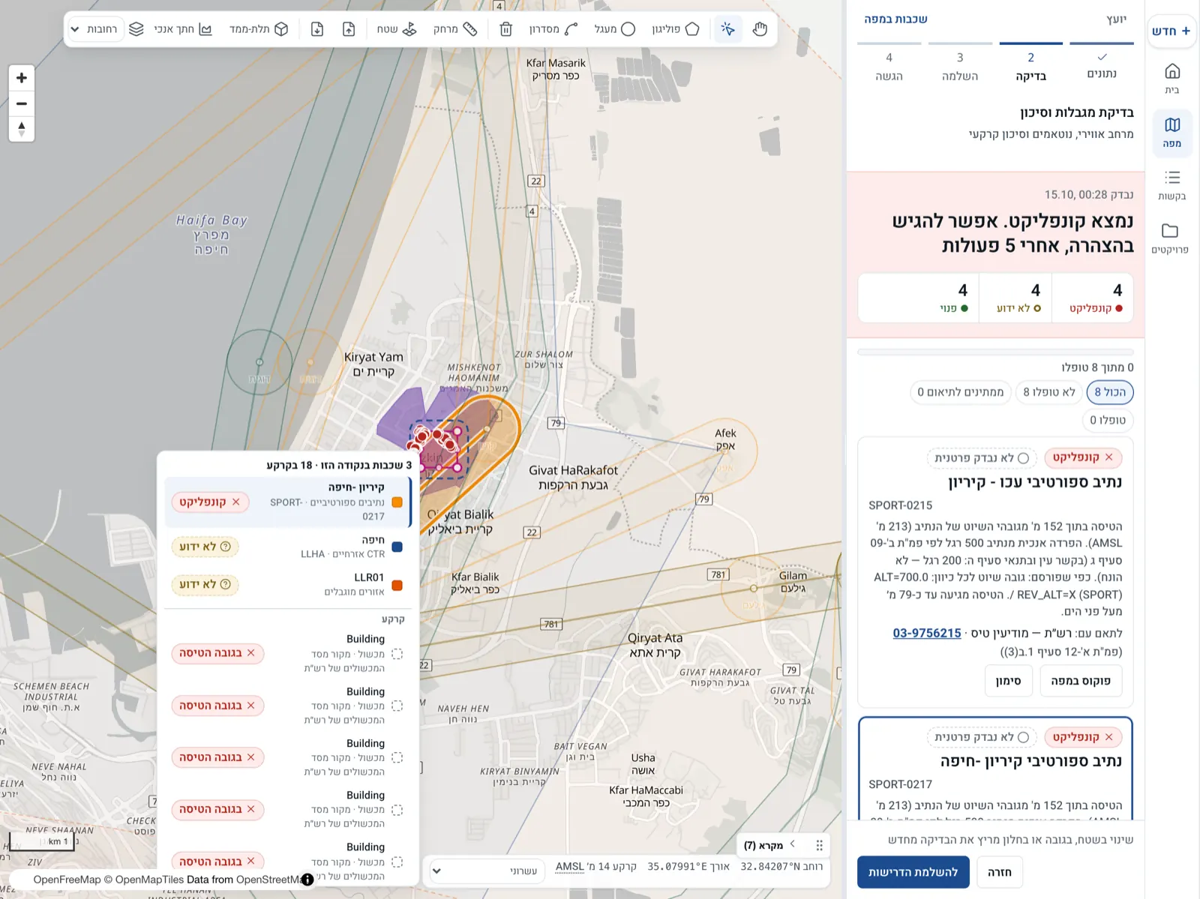Expand the legend 'מקרא (7)' chevron
The width and height of the screenshot is (1200, 899).
point(792,844)
